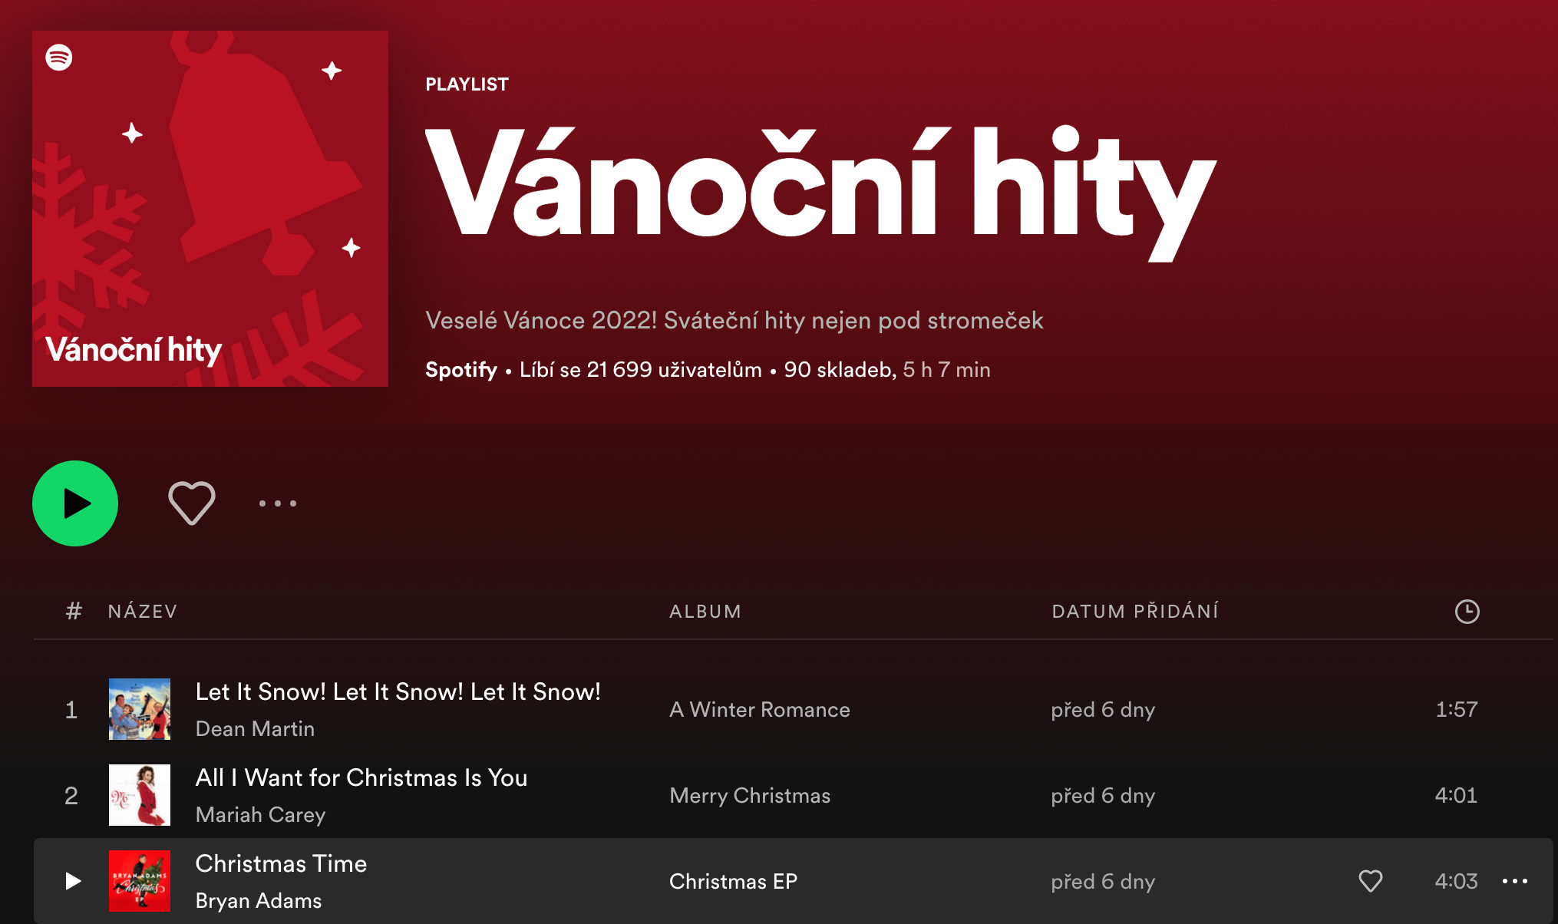This screenshot has height=924, width=1558.
Task: Click Let It Snow album thumbnail
Action: [x=140, y=709]
